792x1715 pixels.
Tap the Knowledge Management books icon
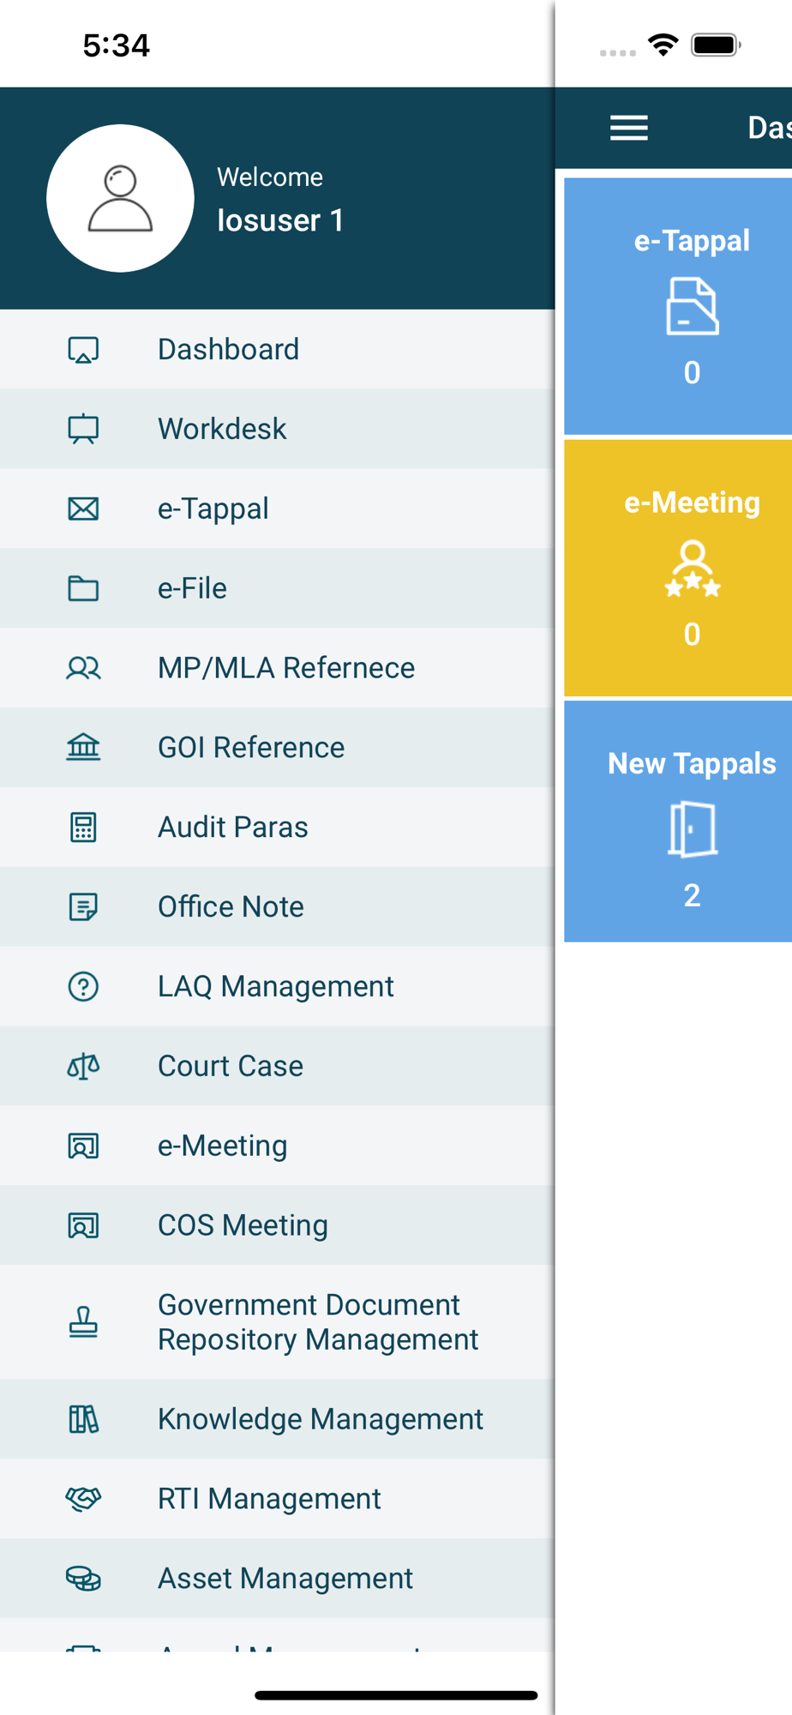point(83,1419)
